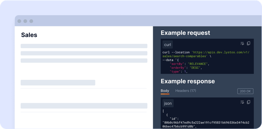This screenshot has height=129, width=262.
Task: Click the Sales heading
Action: 29,35
